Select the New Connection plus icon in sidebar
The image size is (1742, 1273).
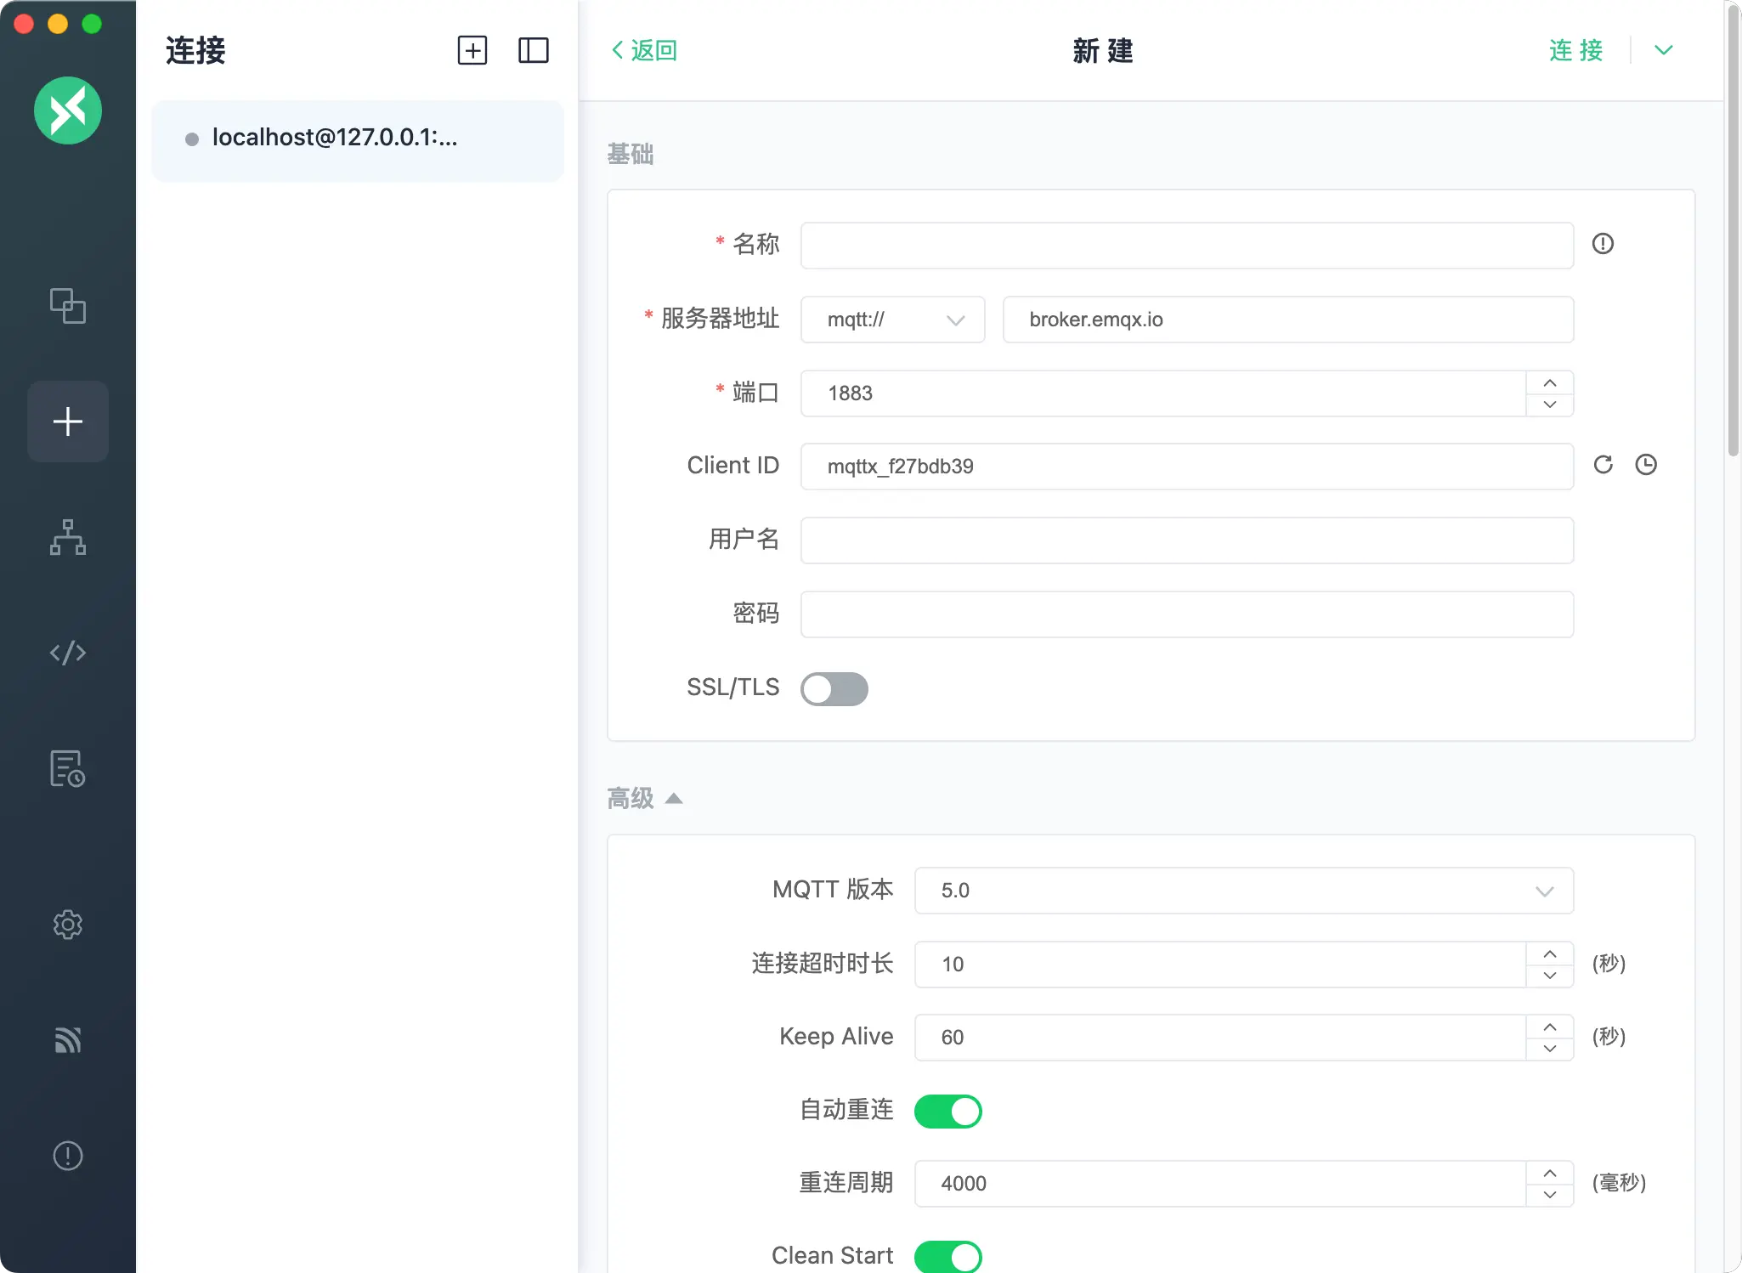coord(68,421)
